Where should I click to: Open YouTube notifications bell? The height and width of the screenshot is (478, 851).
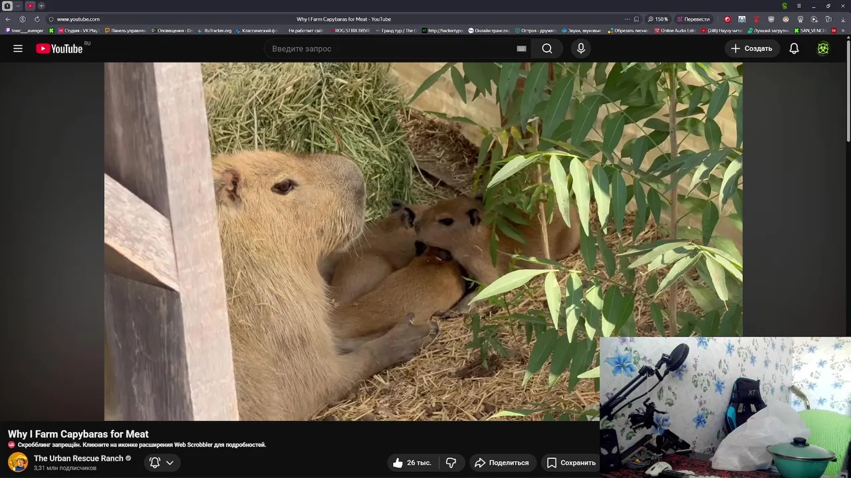tap(794, 48)
